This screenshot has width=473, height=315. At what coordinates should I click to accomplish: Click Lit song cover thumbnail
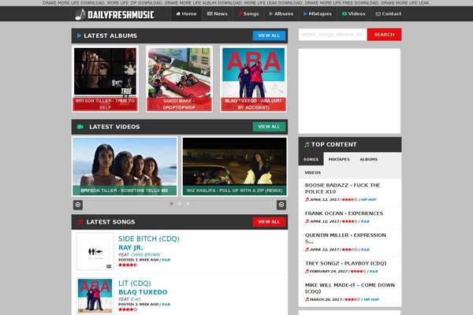(x=95, y=296)
